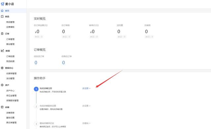
Task: Click the 营销中心 gift icon in sidebar
Action: click(x=2, y=68)
